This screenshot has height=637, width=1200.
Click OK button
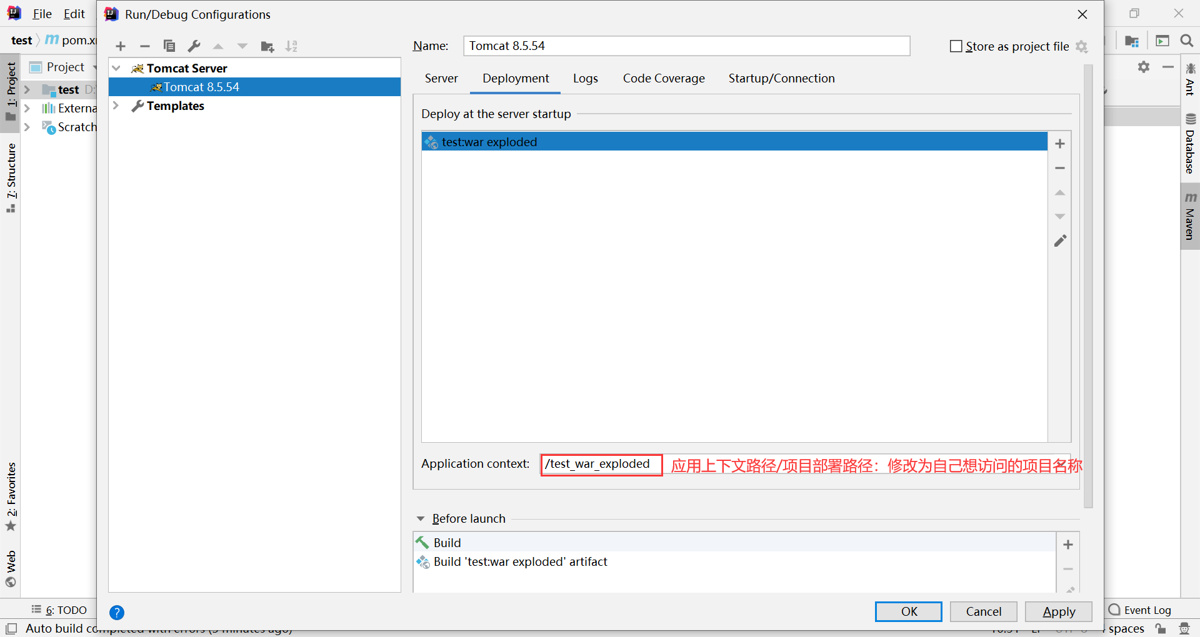909,611
